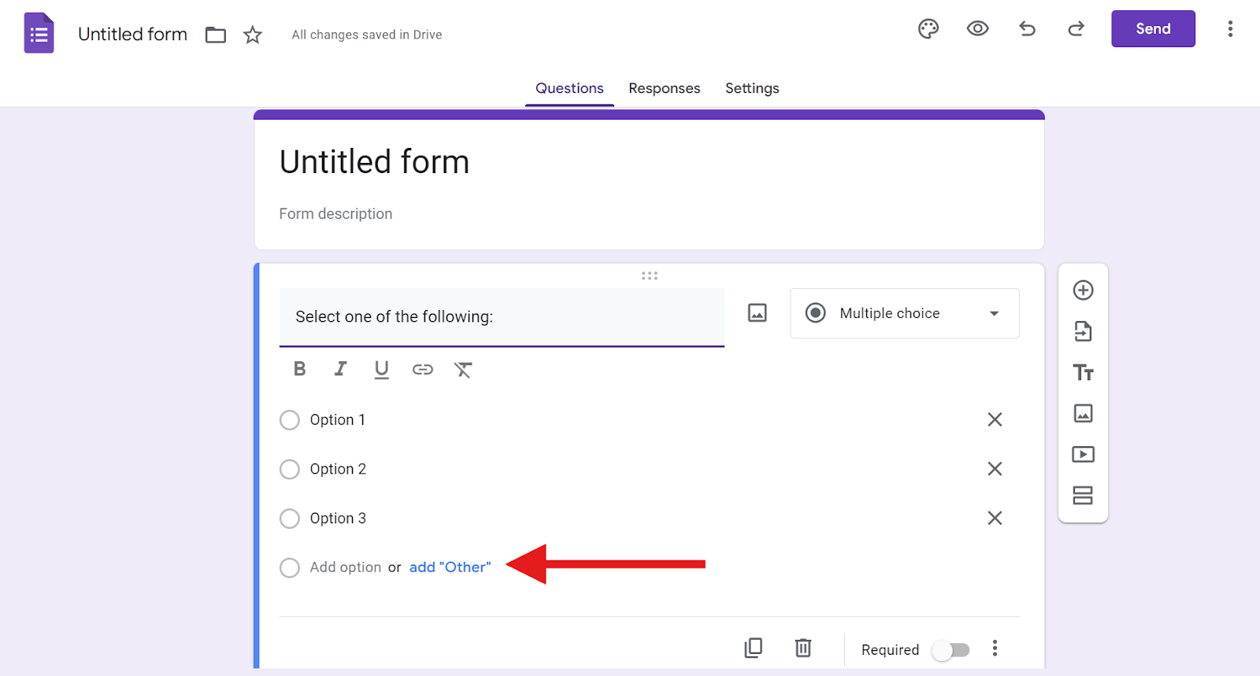Duplicate the current question
Screen dimensions: 1260x676
[x=754, y=648]
